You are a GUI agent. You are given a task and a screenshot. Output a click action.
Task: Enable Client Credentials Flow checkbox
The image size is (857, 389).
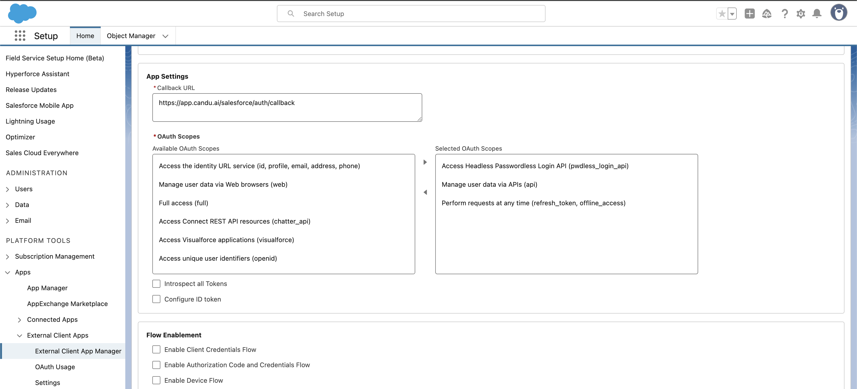click(156, 349)
